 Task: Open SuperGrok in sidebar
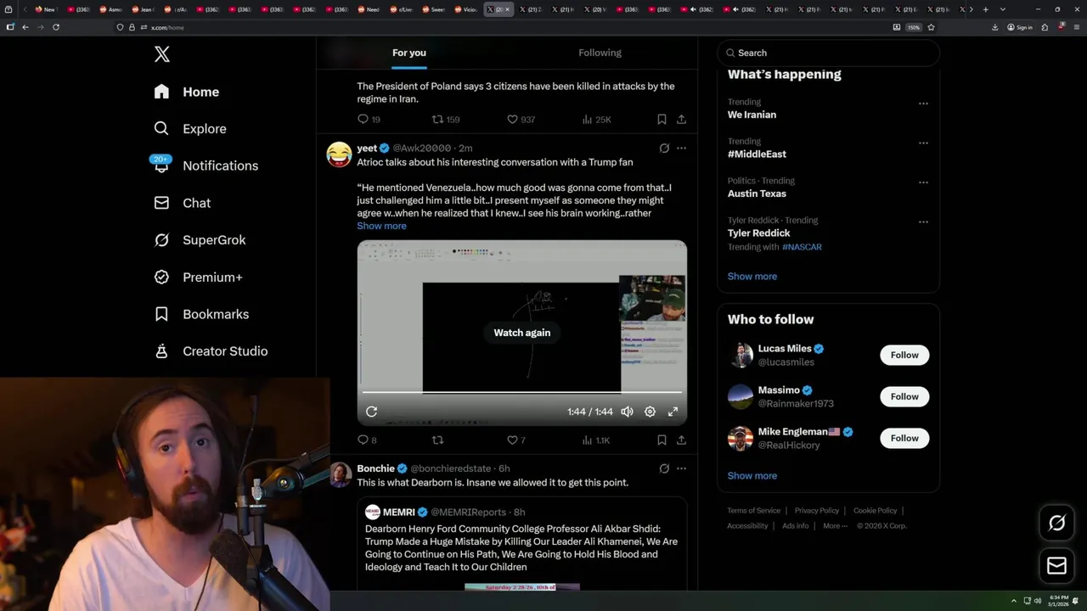(200, 240)
